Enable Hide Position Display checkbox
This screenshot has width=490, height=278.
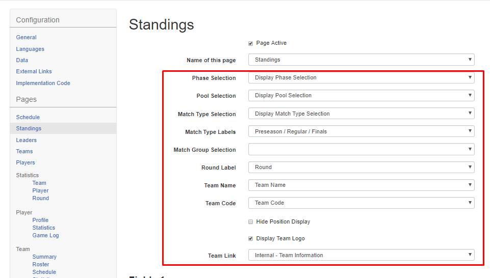click(x=251, y=222)
